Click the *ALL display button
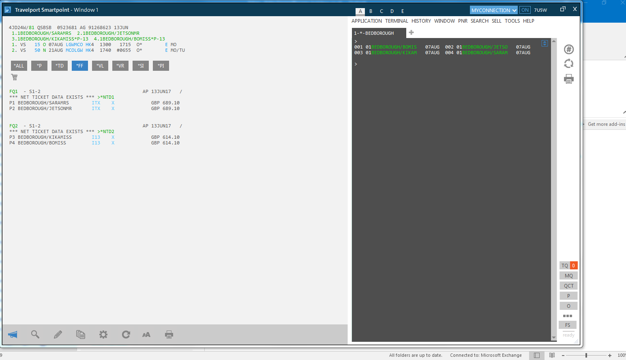Viewport: 626px width, 360px height. tap(19, 66)
